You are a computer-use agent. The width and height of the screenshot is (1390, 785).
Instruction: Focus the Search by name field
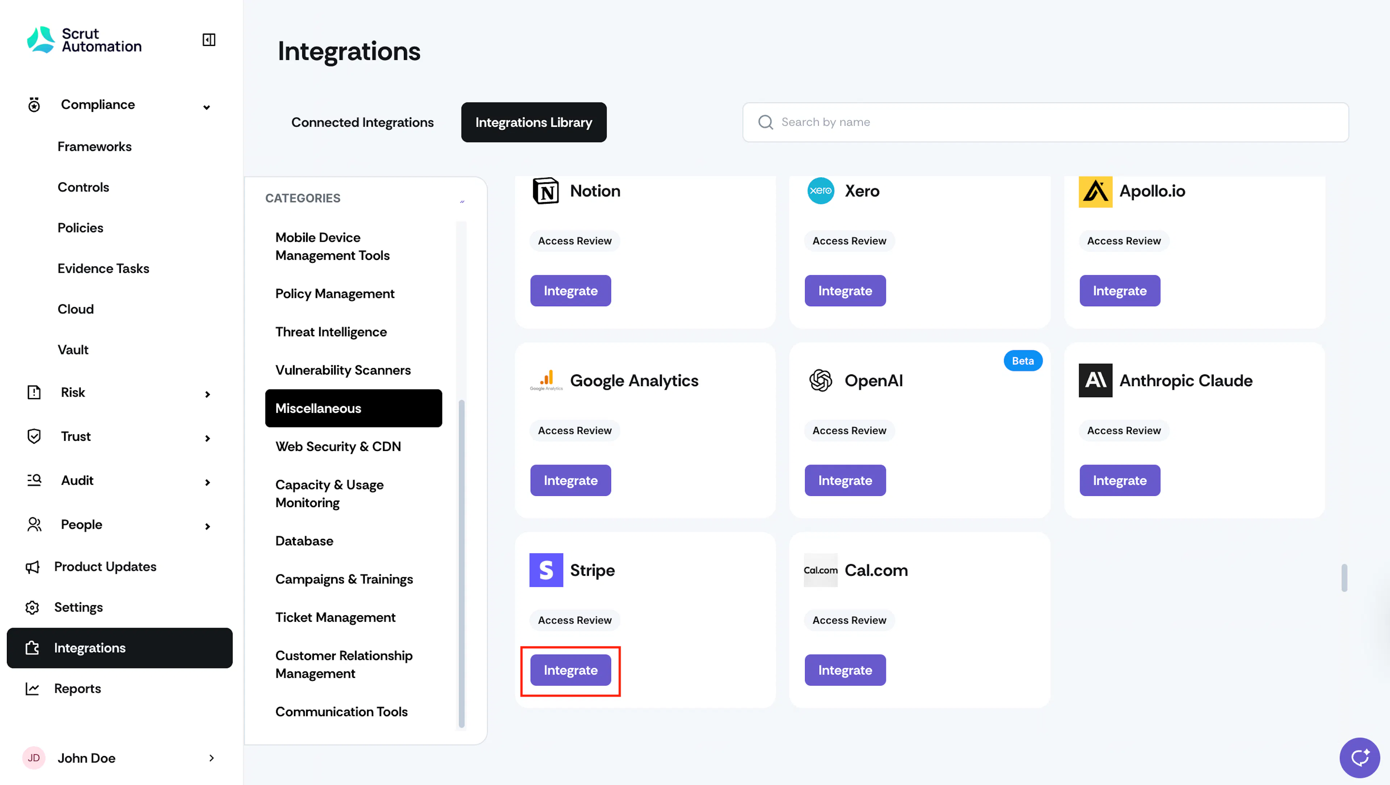click(1045, 122)
